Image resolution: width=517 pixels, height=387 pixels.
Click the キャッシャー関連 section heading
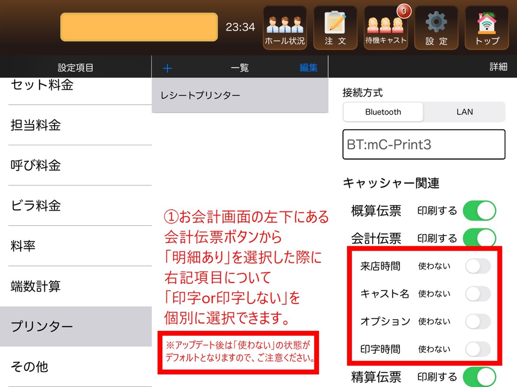[x=391, y=183]
